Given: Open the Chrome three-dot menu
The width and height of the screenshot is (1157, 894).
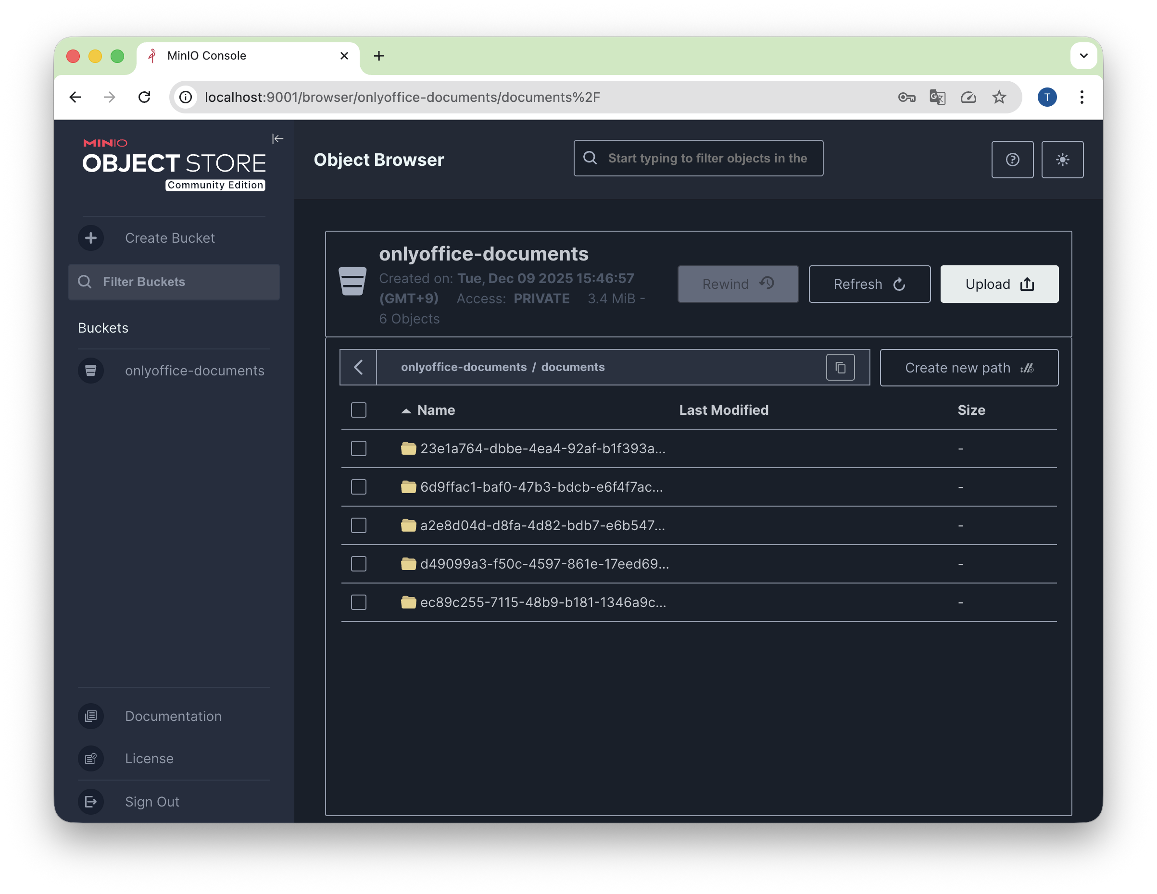Looking at the screenshot, I should 1081,97.
